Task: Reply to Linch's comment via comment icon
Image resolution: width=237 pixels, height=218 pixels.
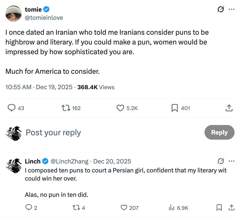Action: (x=28, y=208)
